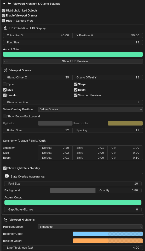
Task: Uncheck the Size gizmo checkbox
Action: [x=5, y=90]
